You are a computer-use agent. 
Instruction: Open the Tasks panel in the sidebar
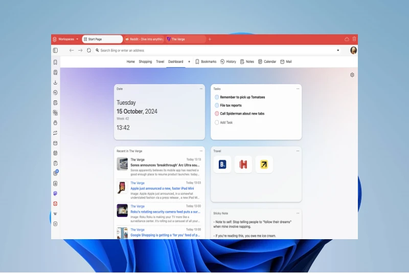point(55,163)
